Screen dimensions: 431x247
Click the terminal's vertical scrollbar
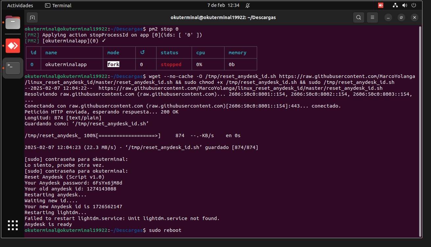420,132
